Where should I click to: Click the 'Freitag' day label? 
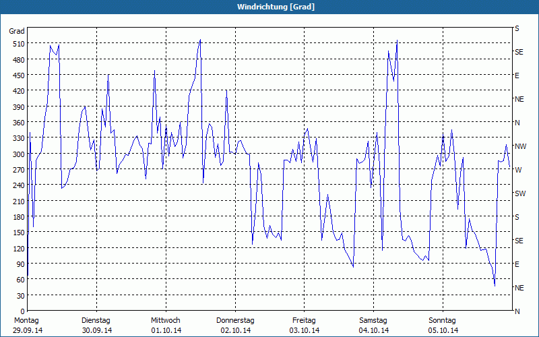[x=304, y=321]
